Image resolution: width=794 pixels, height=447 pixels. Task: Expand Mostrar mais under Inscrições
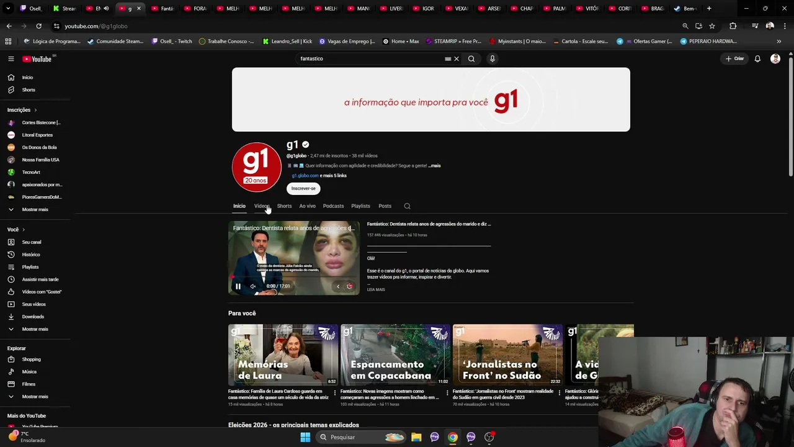(35, 210)
